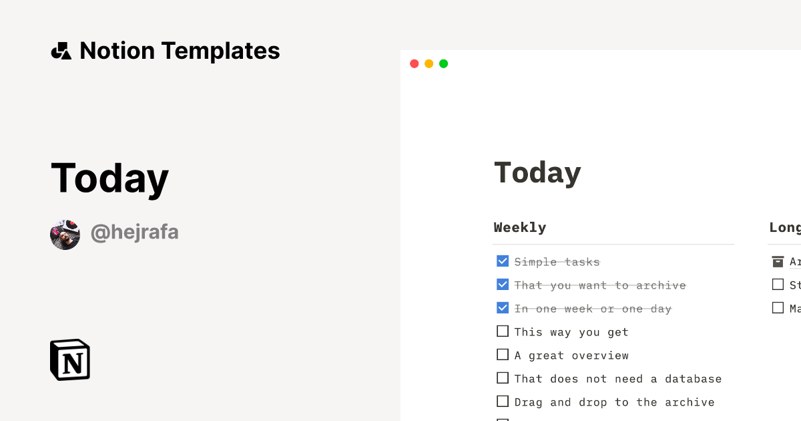Check "That does not need a database"
The image size is (801, 421).
503,378
